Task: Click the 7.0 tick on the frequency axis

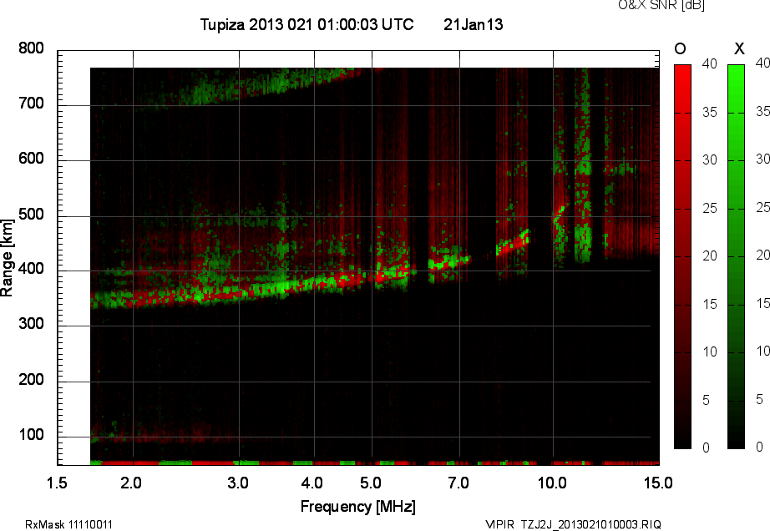Action: pyautogui.click(x=458, y=483)
